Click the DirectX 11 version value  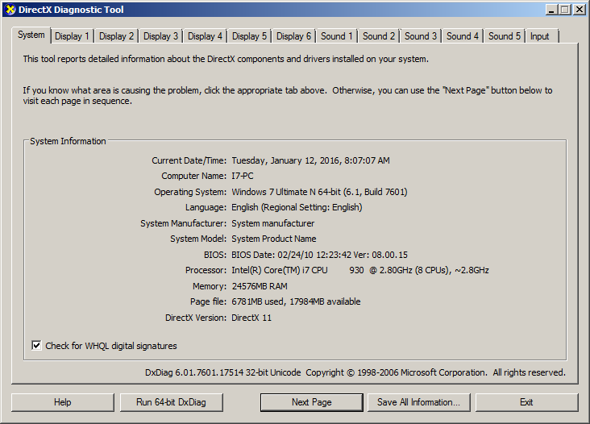[251, 318]
